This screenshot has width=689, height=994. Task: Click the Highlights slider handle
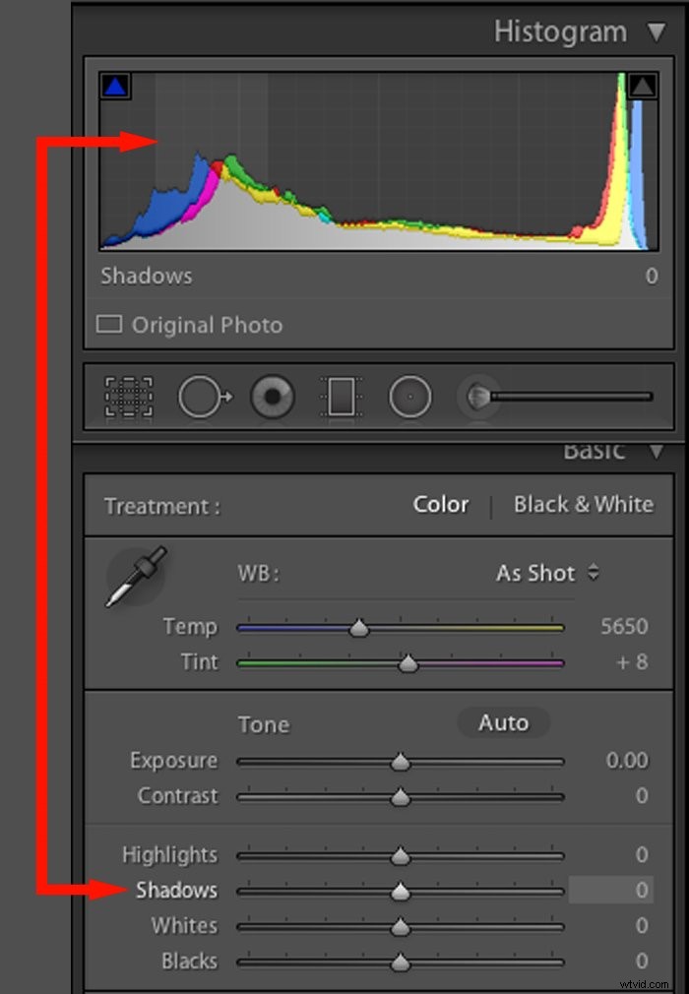(400, 856)
